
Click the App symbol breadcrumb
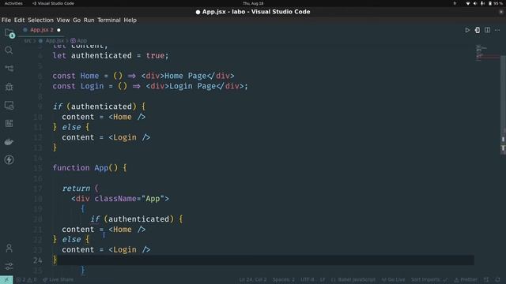(79, 41)
